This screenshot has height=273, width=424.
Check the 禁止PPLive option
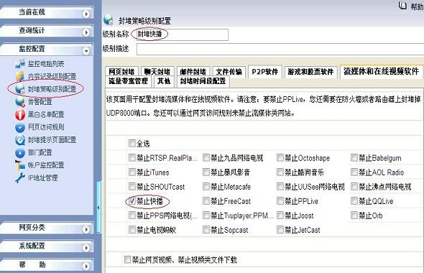point(280,201)
